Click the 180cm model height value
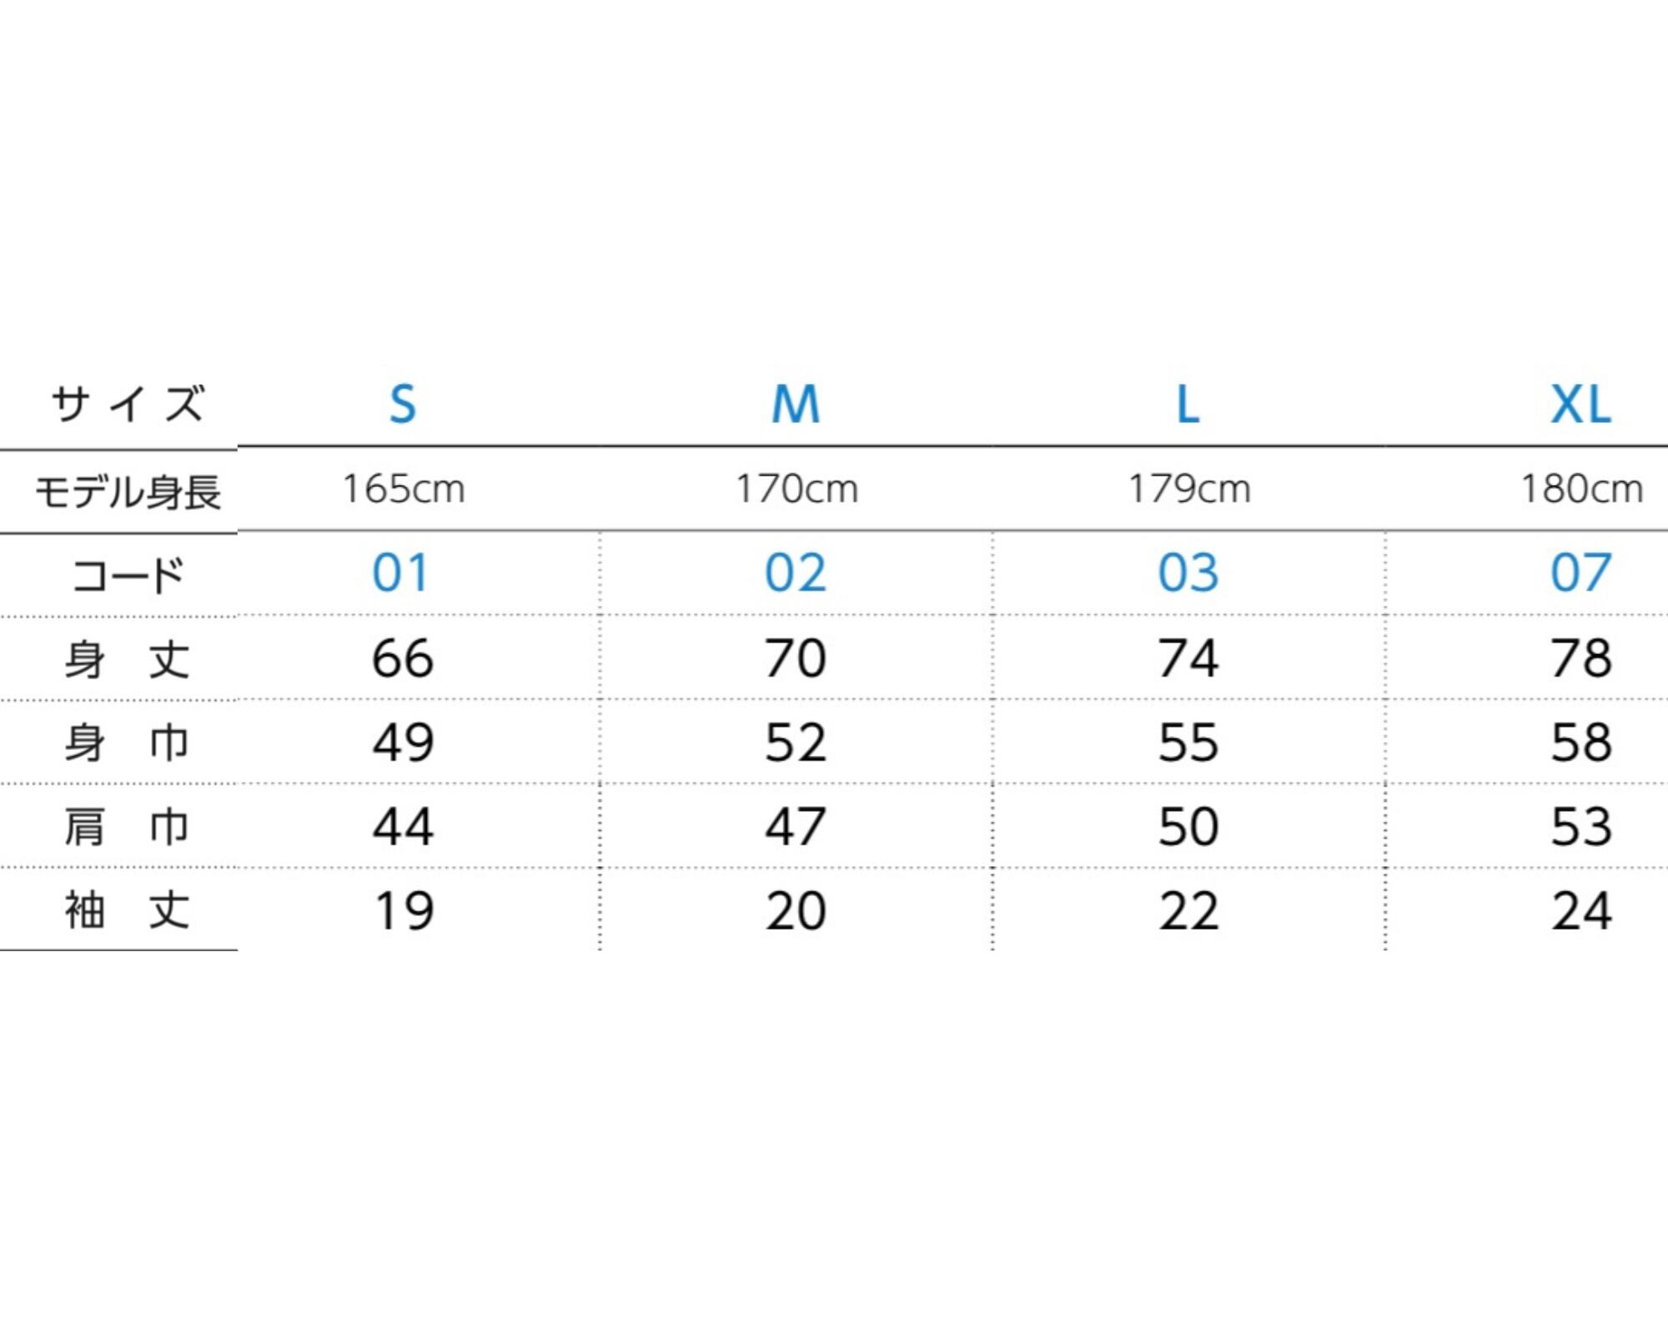Image resolution: width=1668 pixels, height=1335 pixels. click(x=1581, y=489)
